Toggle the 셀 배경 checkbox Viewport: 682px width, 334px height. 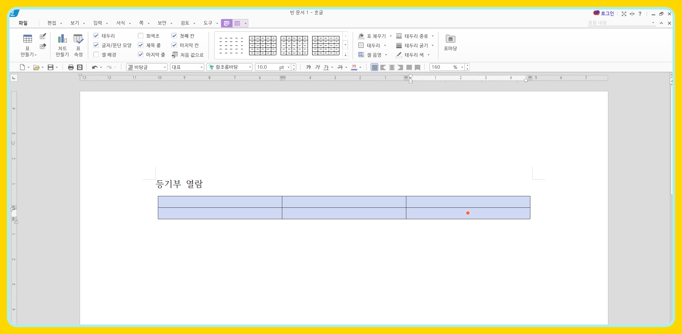pyautogui.click(x=96, y=55)
